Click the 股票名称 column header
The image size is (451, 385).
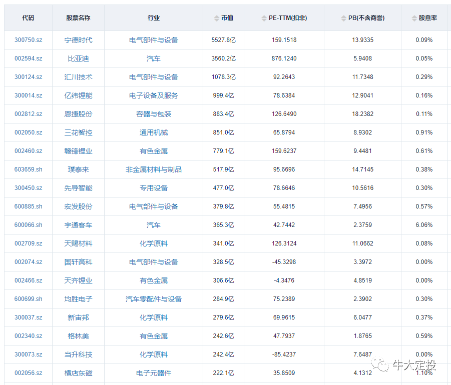[x=78, y=18]
